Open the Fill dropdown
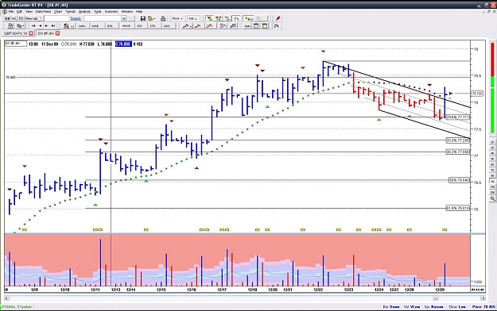The width and height of the screenshot is (497, 311). (x=192, y=18)
